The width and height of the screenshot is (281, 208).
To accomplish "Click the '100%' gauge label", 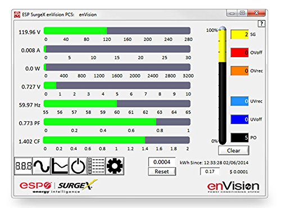I will point(212,30).
